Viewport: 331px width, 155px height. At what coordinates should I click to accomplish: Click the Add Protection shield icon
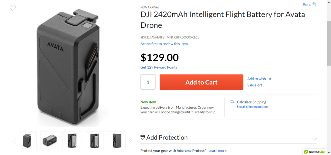click(143, 137)
